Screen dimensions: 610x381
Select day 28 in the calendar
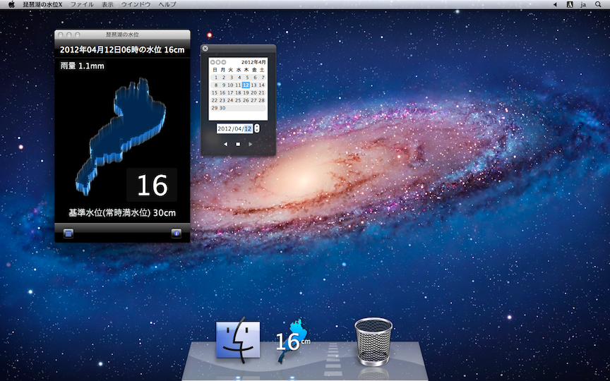pos(262,100)
